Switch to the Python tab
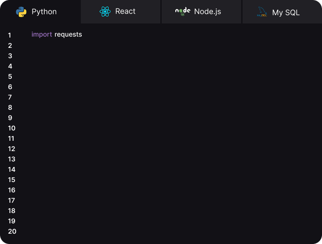322x244 pixels. pyautogui.click(x=40, y=12)
